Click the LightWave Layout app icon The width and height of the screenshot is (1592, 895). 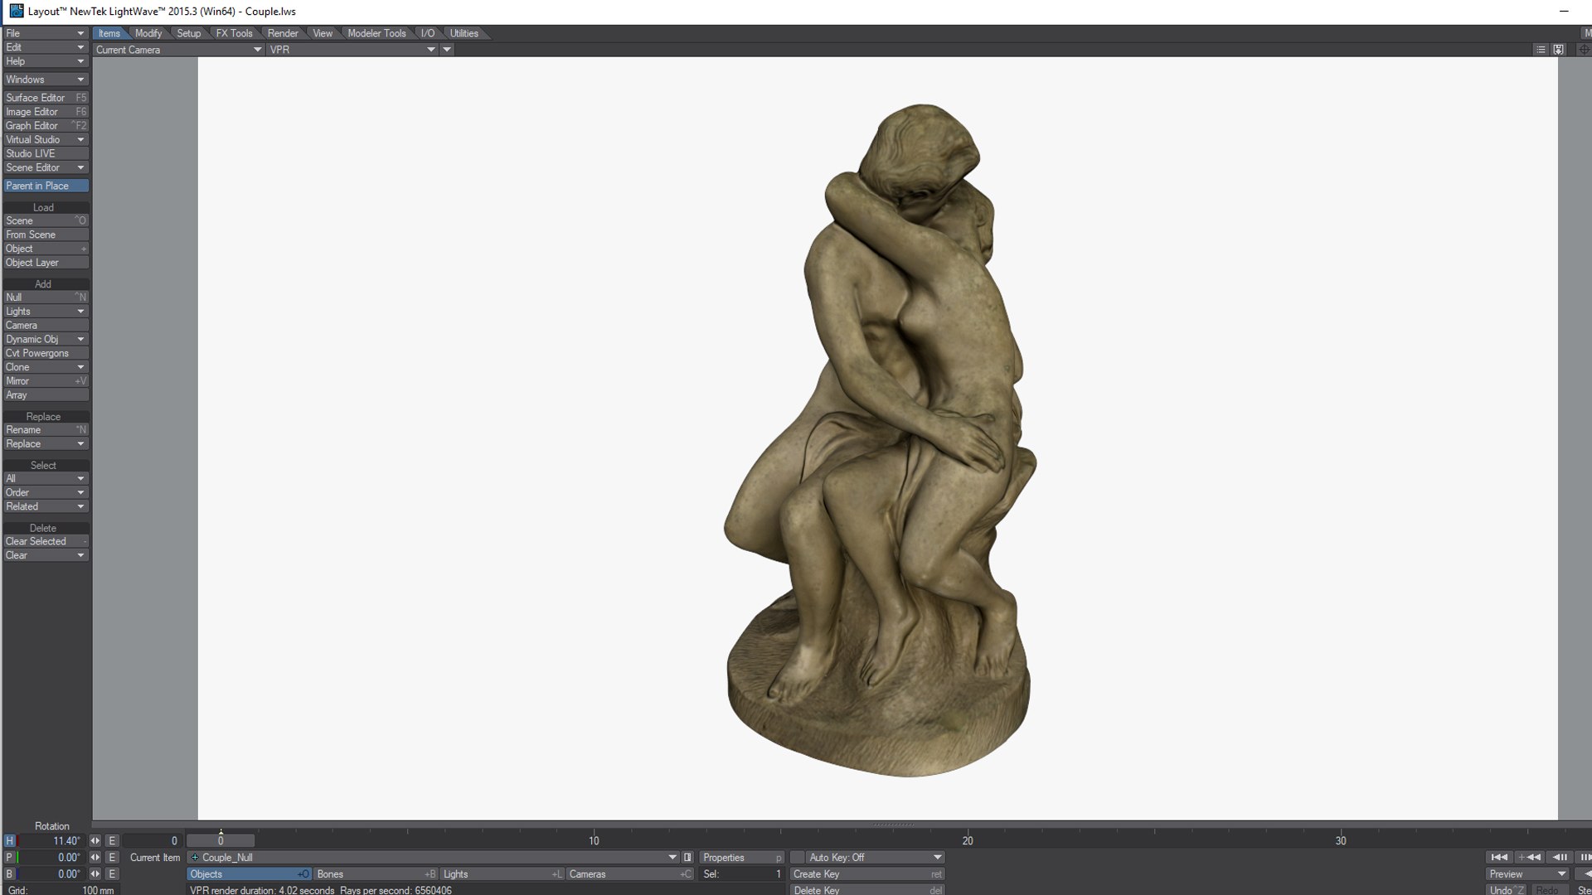click(x=17, y=11)
